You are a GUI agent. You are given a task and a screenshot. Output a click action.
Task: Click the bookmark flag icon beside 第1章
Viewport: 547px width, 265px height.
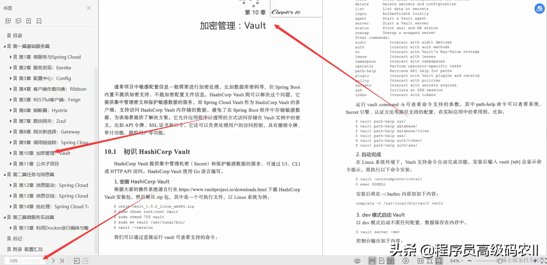coord(15,57)
